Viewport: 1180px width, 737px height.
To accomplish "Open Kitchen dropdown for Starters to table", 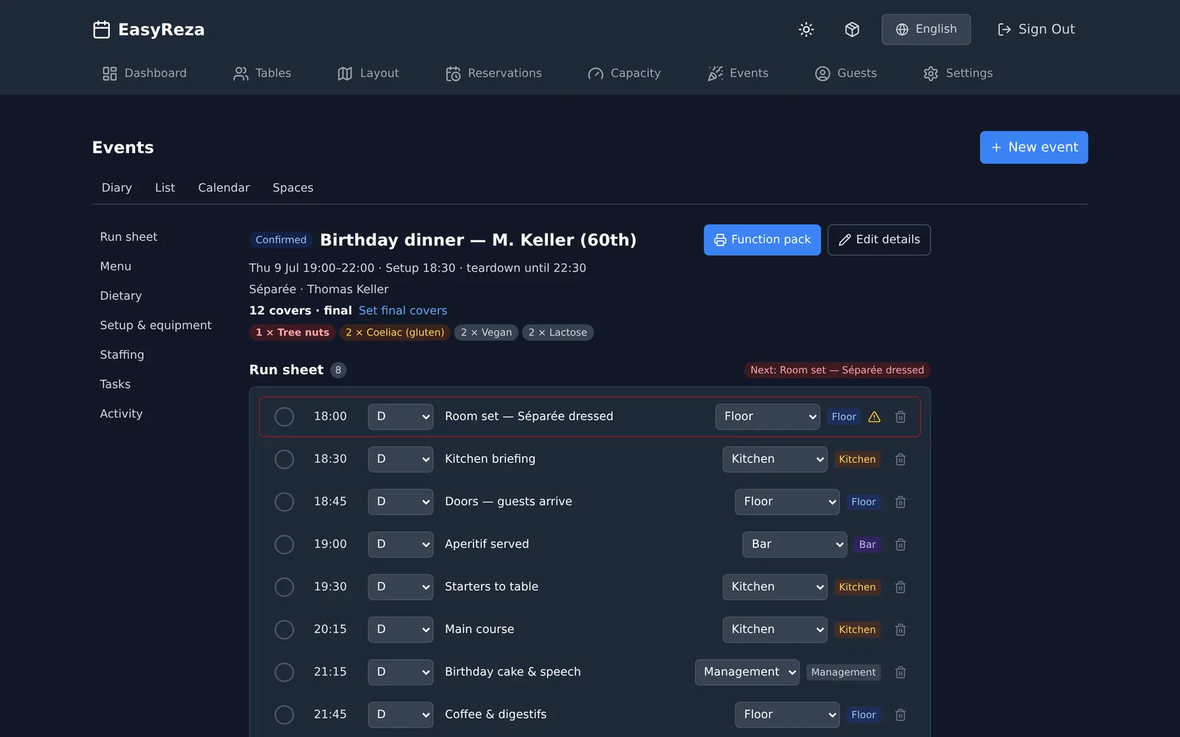I will [x=774, y=587].
